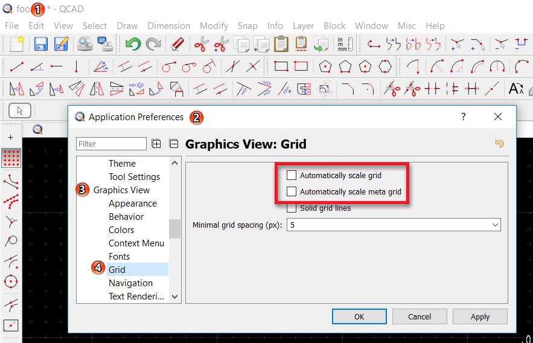Image resolution: width=533 pixels, height=343 pixels.
Task: Click collapse all button beside filter
Action: pyautogui.click(x=173, y=144)
